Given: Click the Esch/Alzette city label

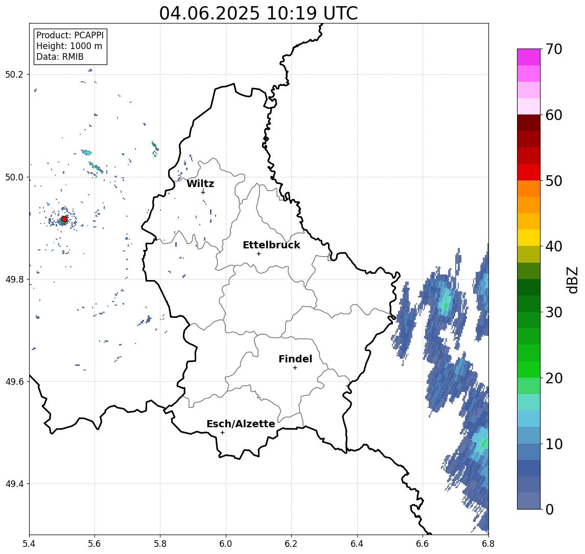Looking at the screenshot, I should coord(241,424).
